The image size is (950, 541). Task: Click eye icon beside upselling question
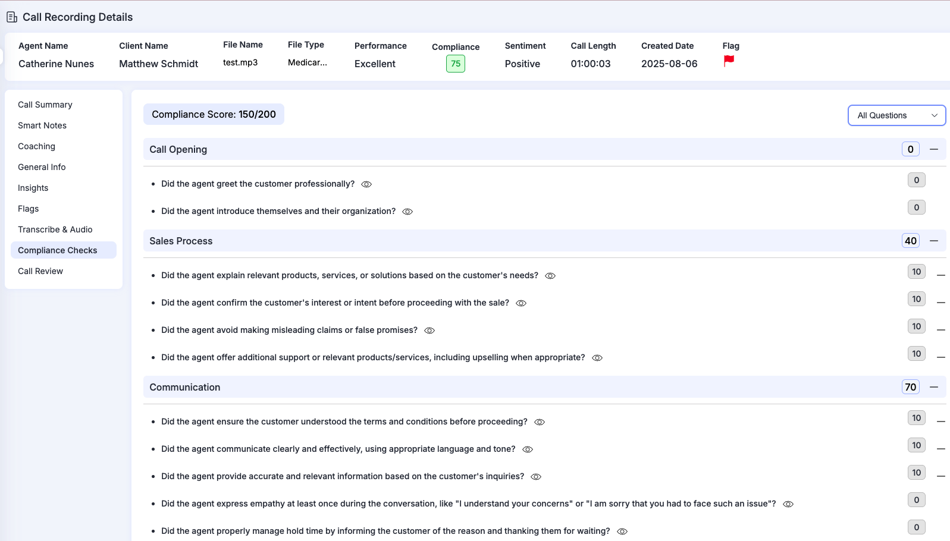coord(597,358)
